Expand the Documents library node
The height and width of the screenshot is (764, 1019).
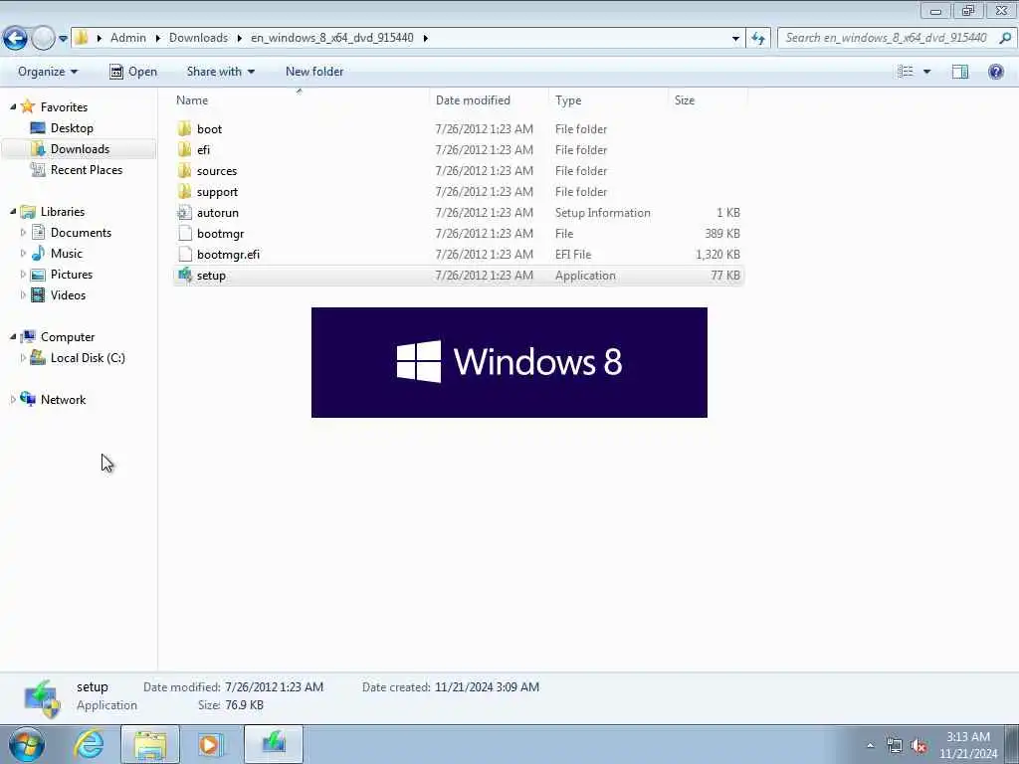24,233
